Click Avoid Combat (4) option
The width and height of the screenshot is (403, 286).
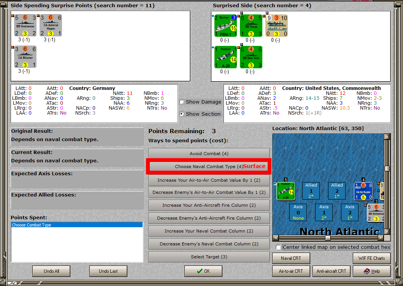tap(209, 153)
